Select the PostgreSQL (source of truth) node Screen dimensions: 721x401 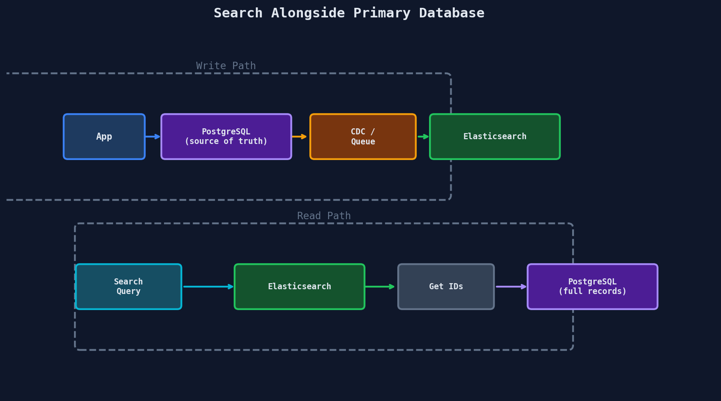(x=226, y=137)
